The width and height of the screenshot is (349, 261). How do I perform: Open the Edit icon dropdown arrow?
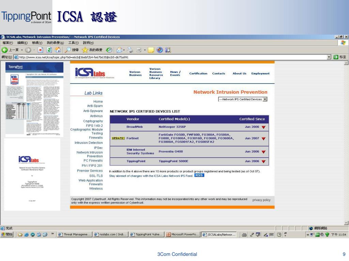(x=145, y=50)
